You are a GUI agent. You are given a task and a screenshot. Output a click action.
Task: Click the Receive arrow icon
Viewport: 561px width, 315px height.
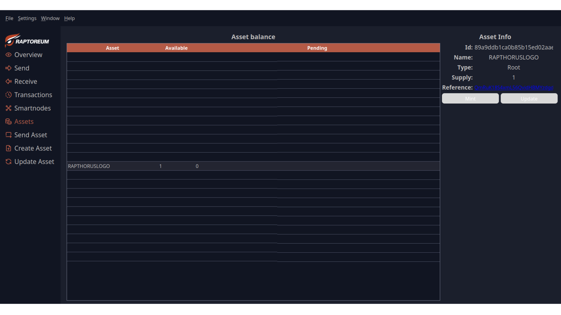(x=8, y=82)
